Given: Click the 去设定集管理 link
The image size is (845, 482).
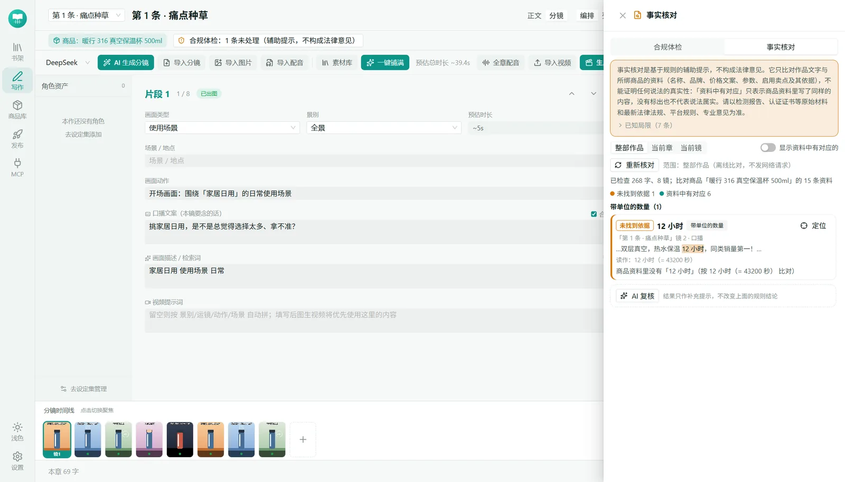Looking at the screenshot, I should tap(83, 389).
